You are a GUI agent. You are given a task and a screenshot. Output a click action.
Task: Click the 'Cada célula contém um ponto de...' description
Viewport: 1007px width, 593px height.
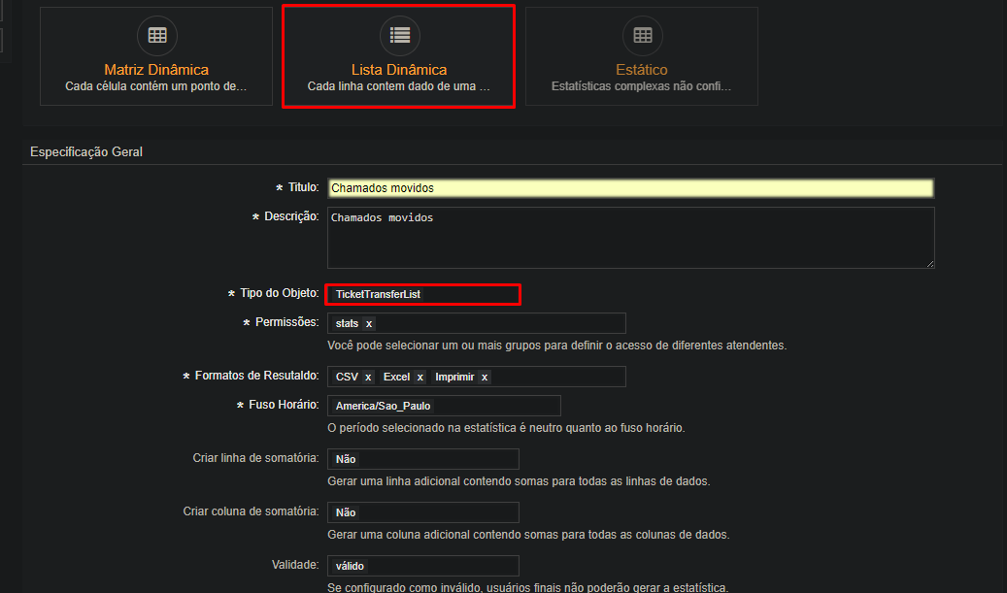[x=156, y=86]
